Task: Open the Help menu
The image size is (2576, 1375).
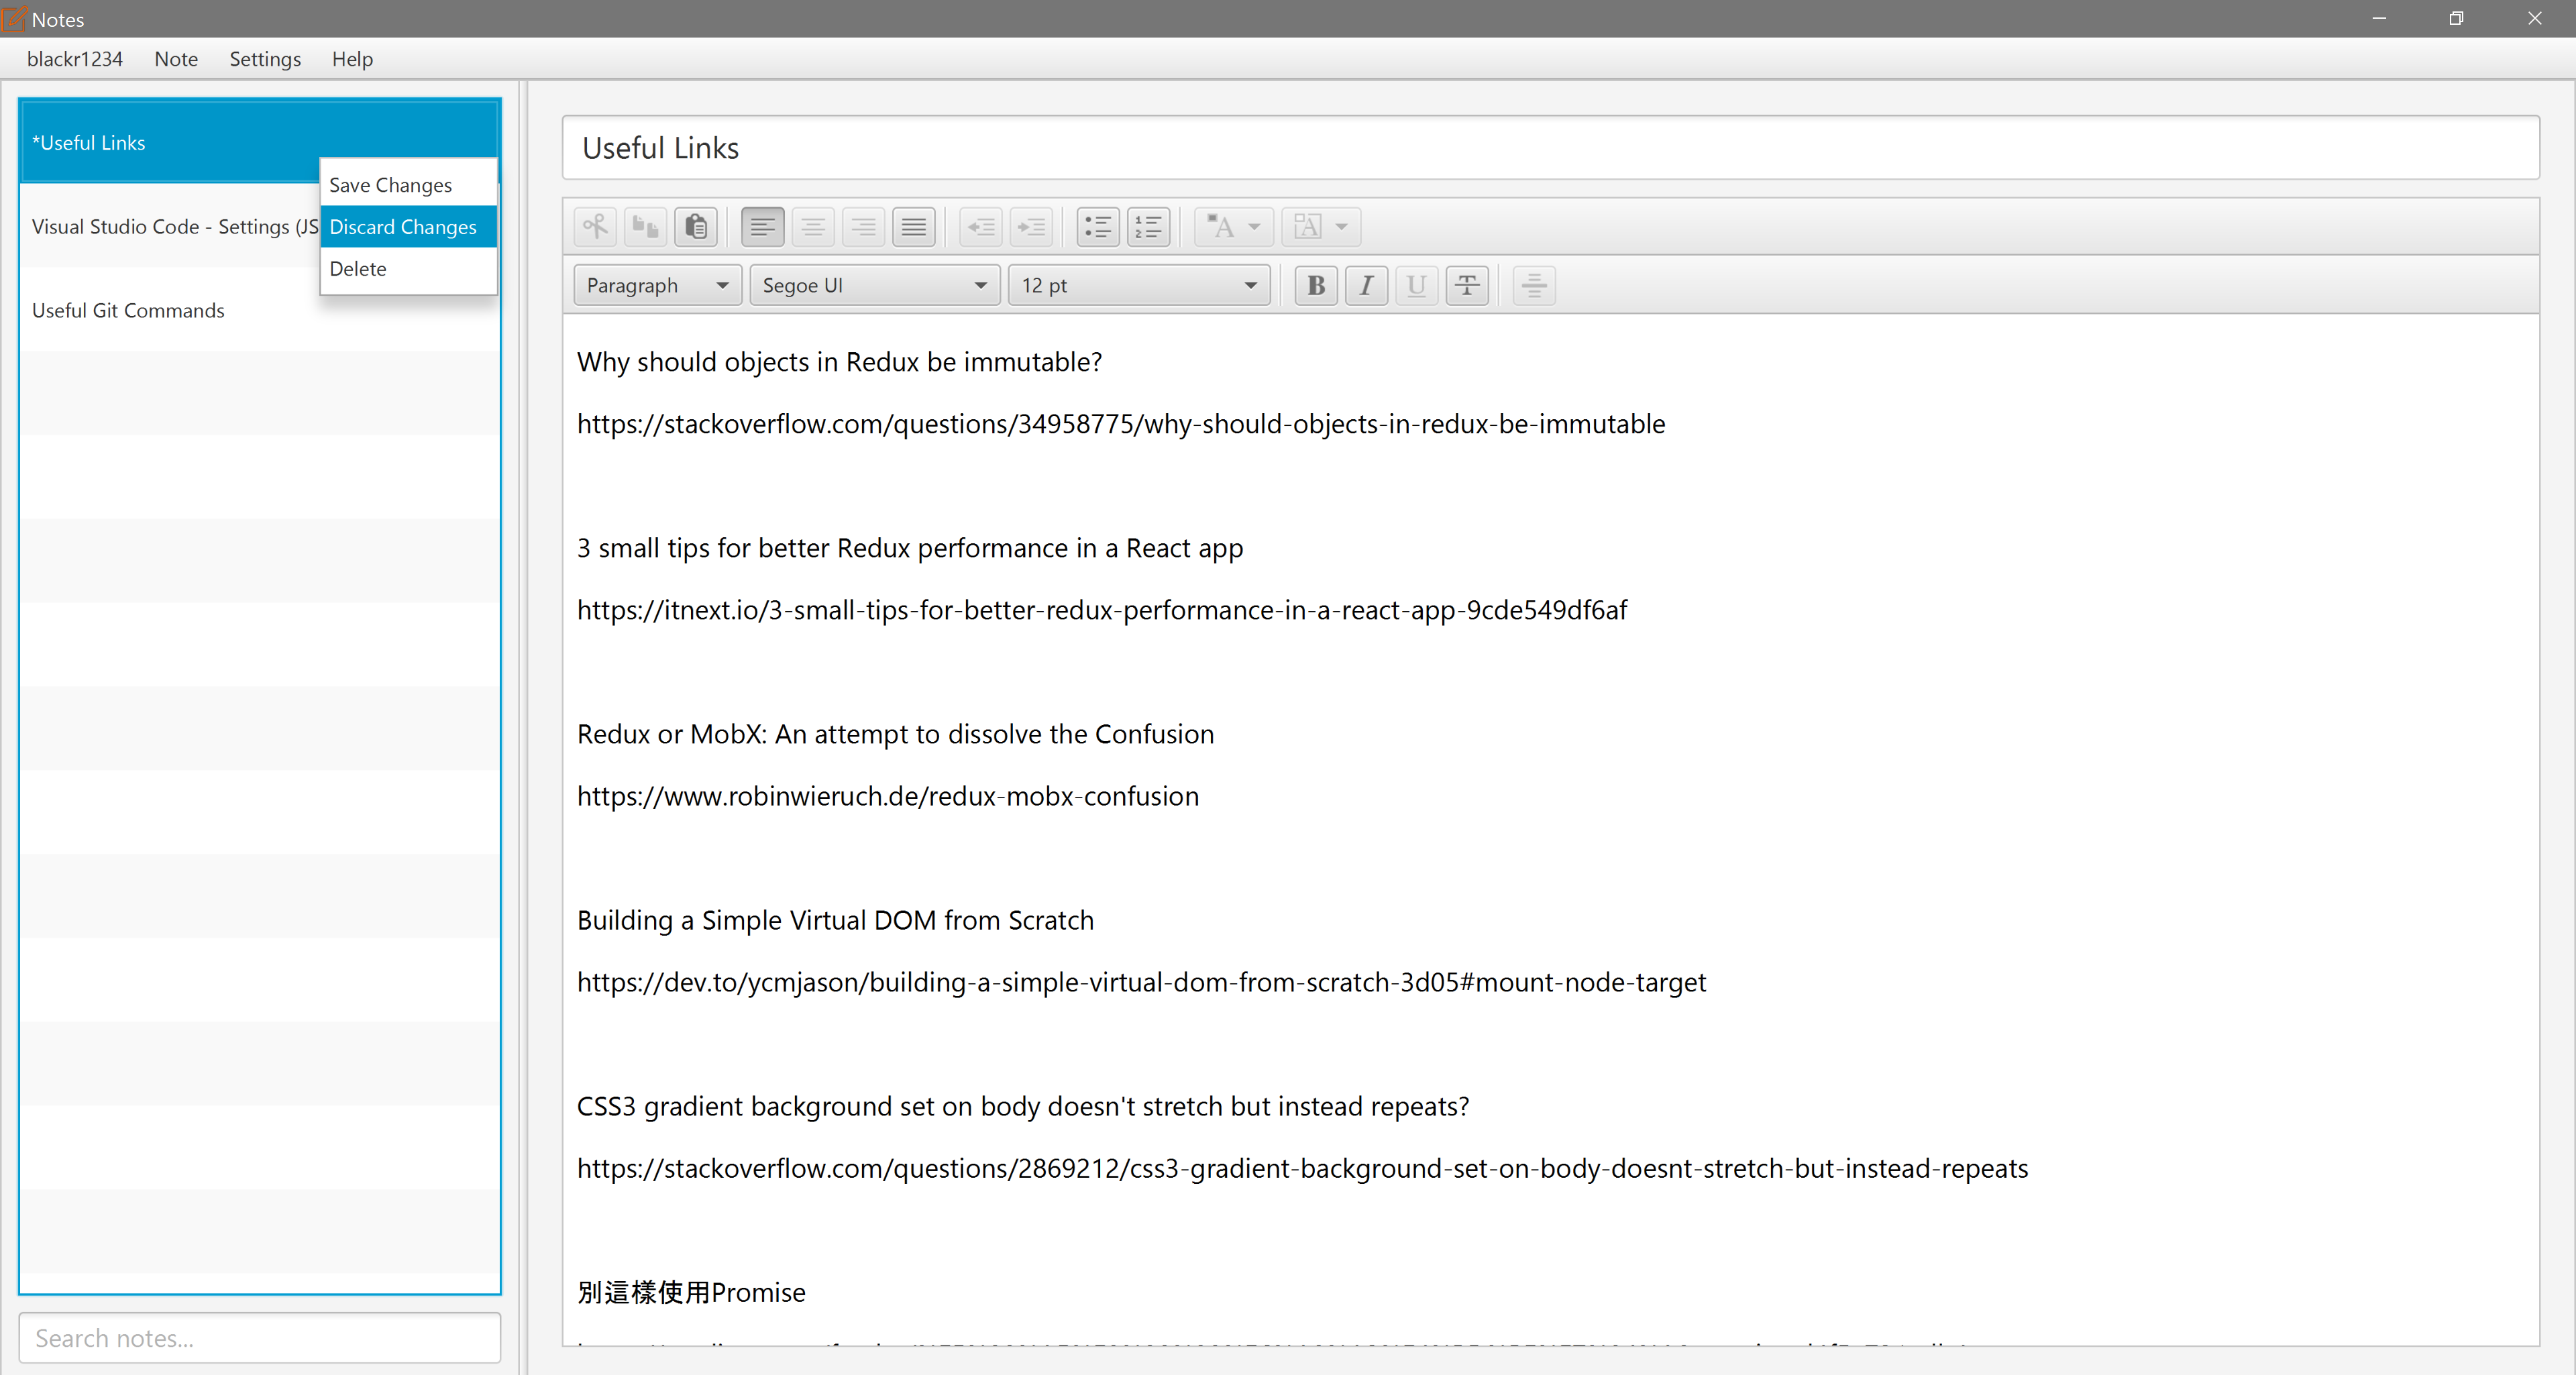Action: (x=352, y=59)
